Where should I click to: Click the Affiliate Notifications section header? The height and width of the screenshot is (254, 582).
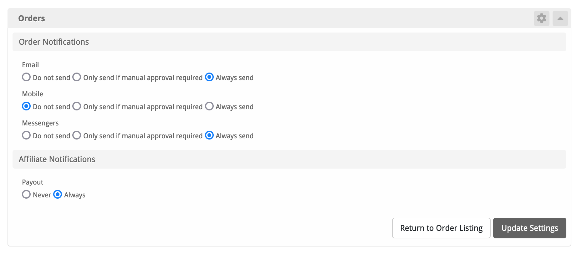[x=57, y=159]
